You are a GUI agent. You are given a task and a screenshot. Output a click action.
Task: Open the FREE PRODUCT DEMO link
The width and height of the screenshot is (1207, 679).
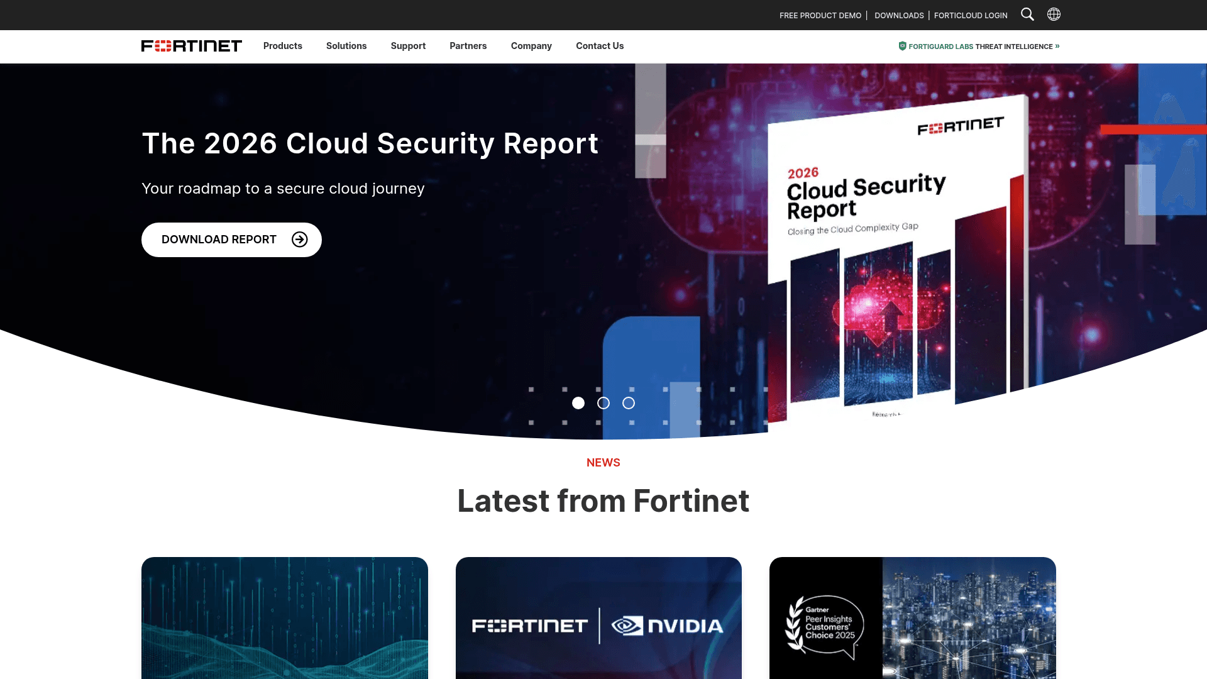click(820, 15)
